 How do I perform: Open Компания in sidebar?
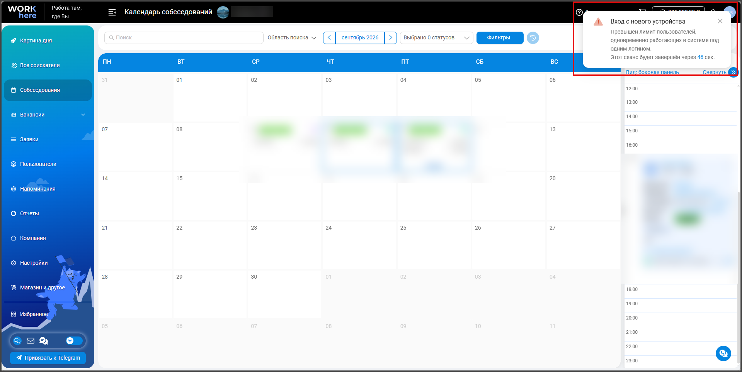pyautogui.click(x=48, y=238)
